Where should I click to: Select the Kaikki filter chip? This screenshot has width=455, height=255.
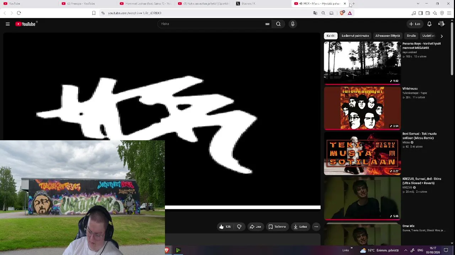331,36
